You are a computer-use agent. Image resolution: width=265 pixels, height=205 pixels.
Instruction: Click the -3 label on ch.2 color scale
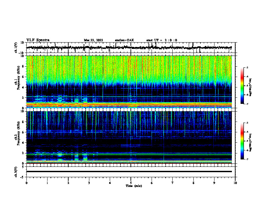[247, 123]
